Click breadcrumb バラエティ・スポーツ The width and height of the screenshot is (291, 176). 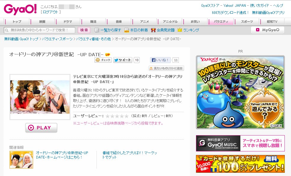pos(57,39)
